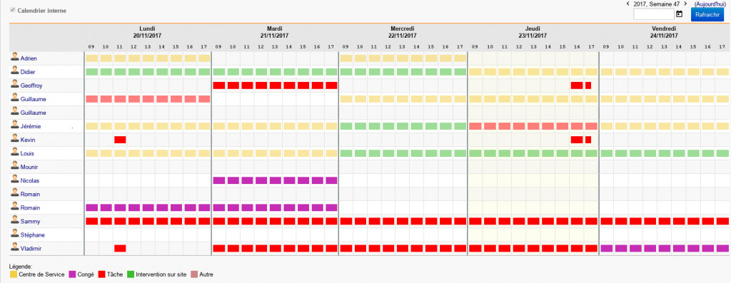Screen dimensions: 731x283
Task: Click Geoffroy's person icon
Action: [x=15, y=85]
